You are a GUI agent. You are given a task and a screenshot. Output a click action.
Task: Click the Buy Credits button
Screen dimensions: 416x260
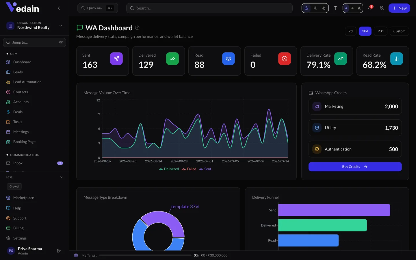[x=355, y=167]
